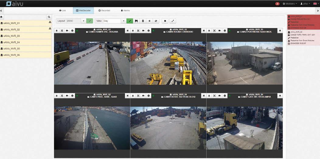
Task: Show info for CAM73 PROL. BANC. SAAR
Action: click(72, 96)
